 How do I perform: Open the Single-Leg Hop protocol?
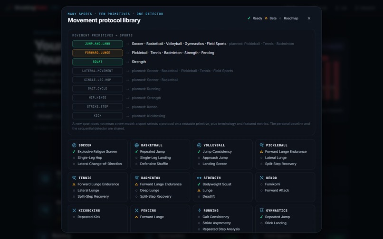[x=90, y=157]
